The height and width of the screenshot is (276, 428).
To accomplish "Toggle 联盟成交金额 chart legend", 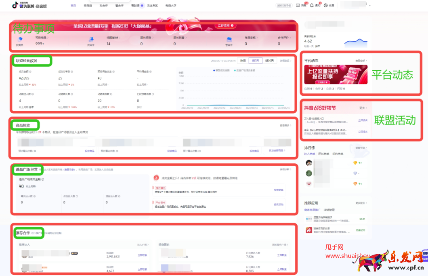I will coord(221,70).
